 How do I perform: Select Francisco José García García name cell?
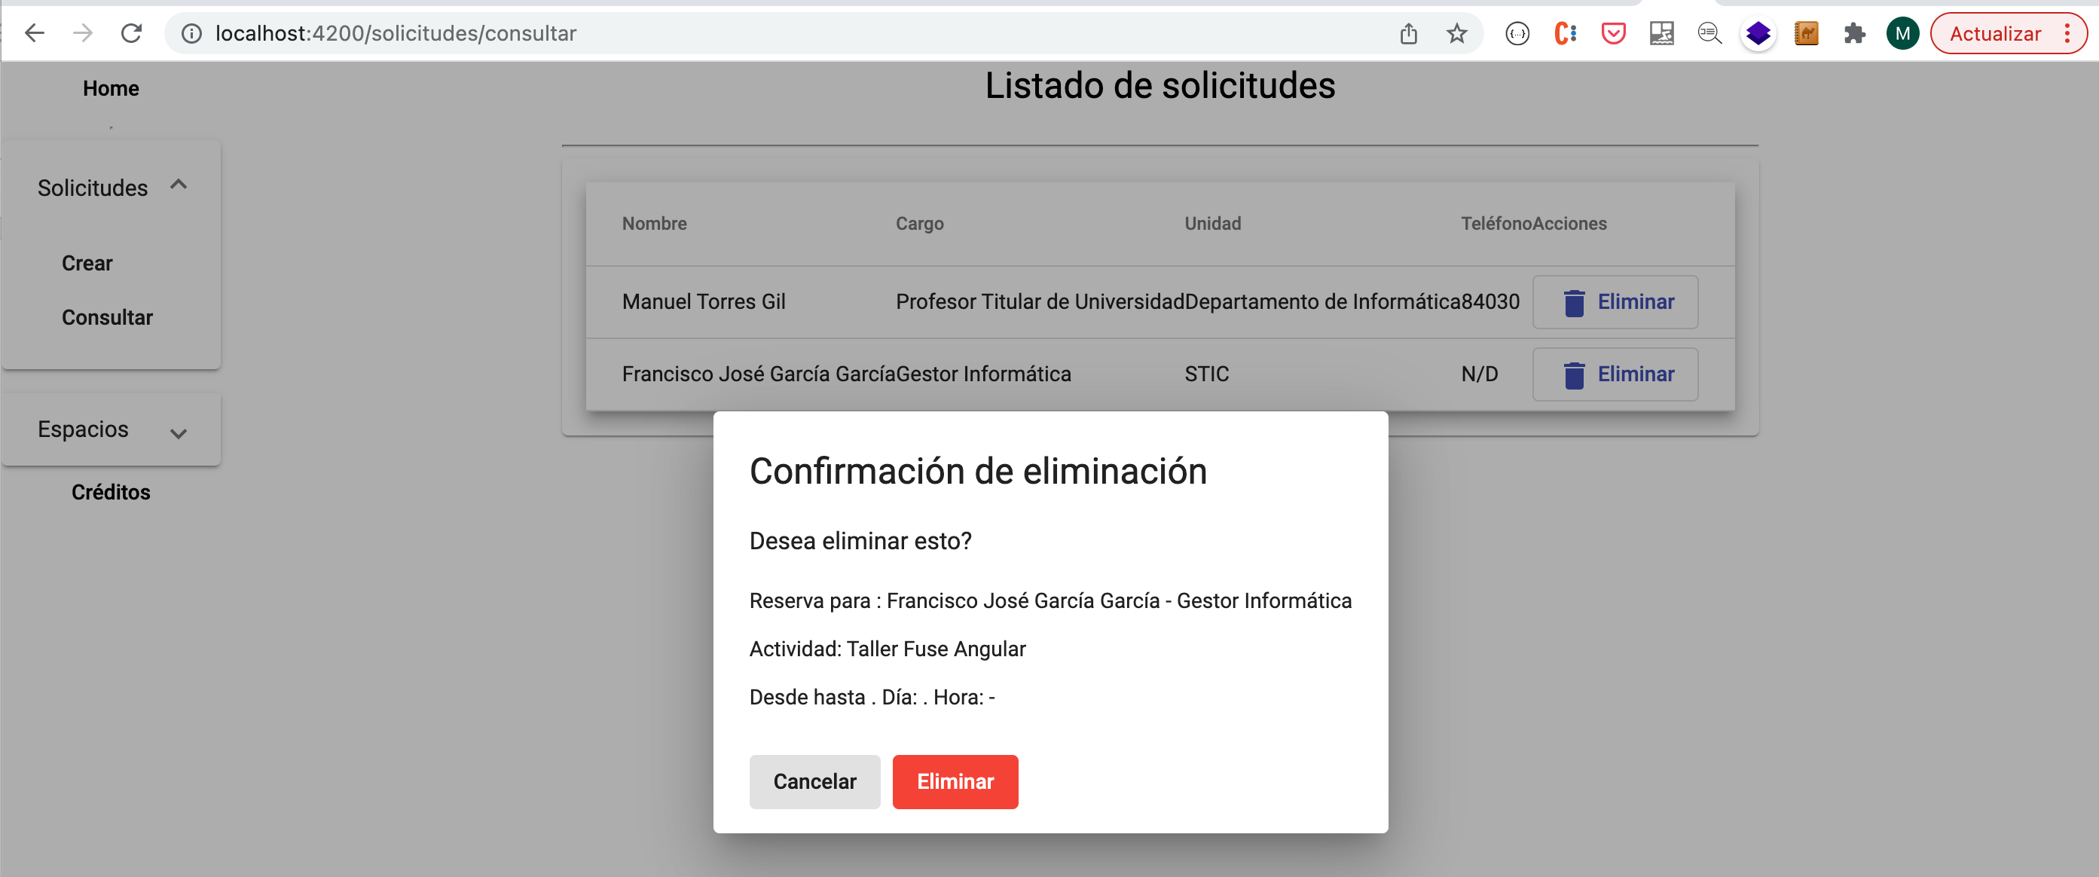759,375
